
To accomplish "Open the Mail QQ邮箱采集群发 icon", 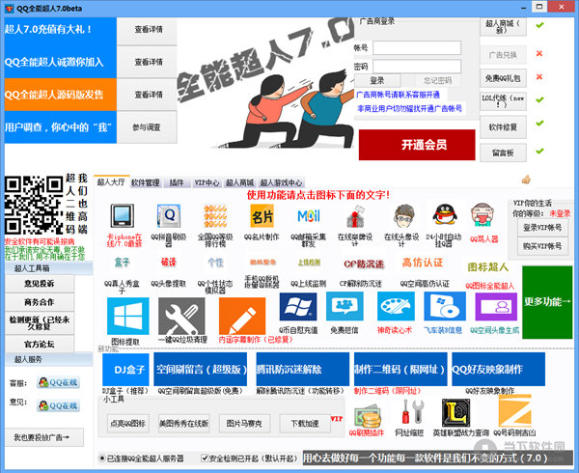I will coord(309,215).
